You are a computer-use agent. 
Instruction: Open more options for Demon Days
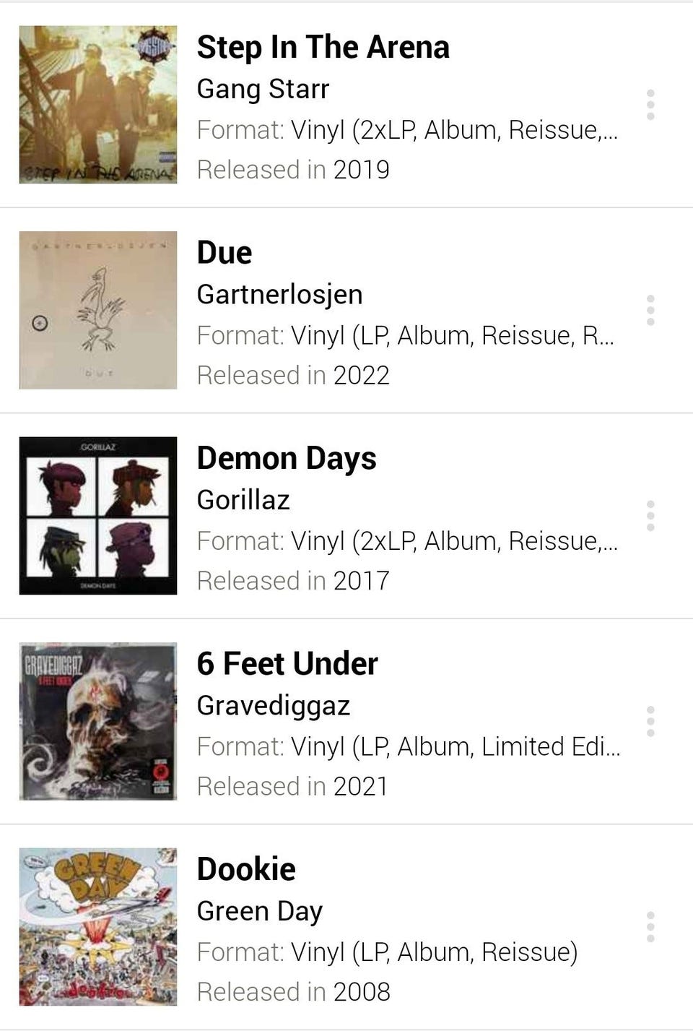point(650,516)
